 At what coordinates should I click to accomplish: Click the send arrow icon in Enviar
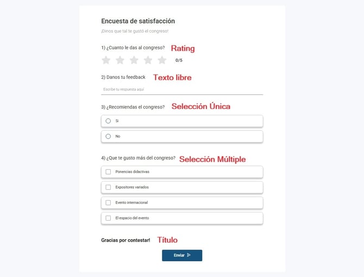(x=189, y=255)
